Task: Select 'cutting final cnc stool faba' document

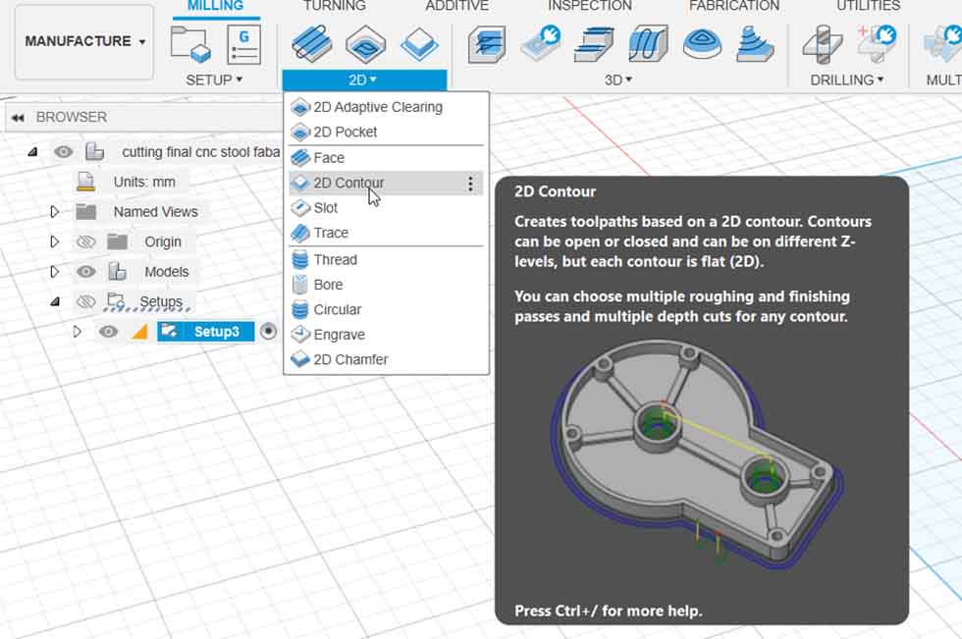Action: pos(200,152)
